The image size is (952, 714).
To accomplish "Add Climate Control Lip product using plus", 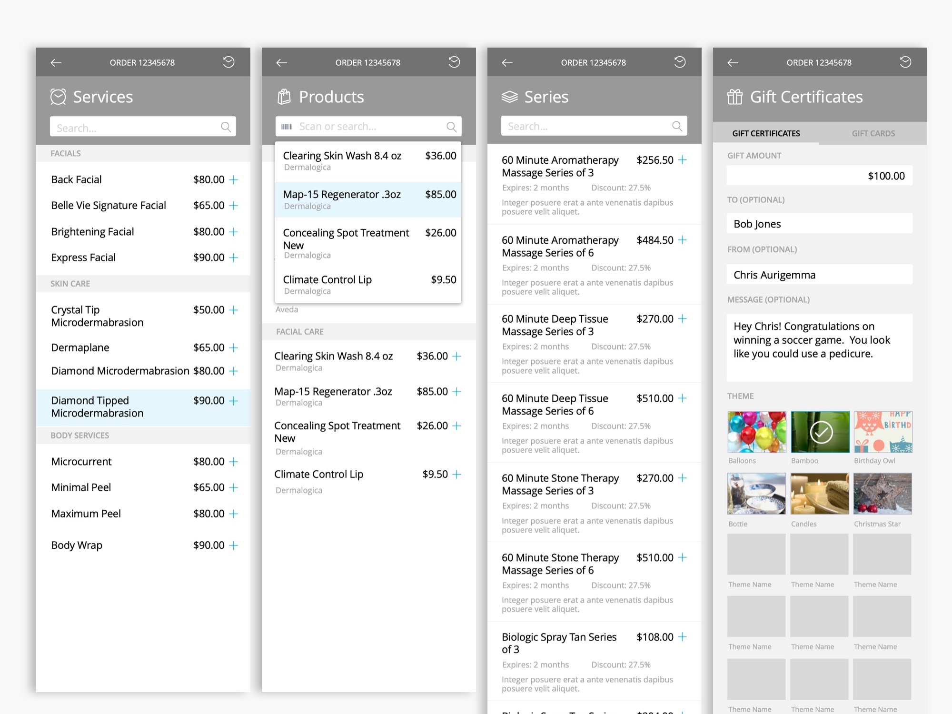I will pos(456,475).
